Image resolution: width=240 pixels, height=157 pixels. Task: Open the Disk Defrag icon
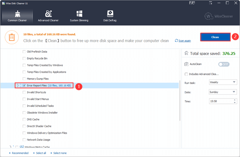point(110,14)
